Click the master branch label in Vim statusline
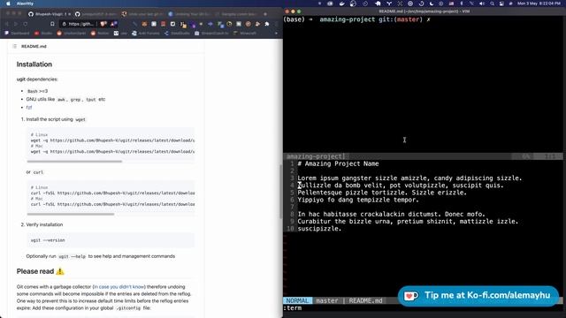The height and width of the screenshot is (318, 566). coord(327,300)
